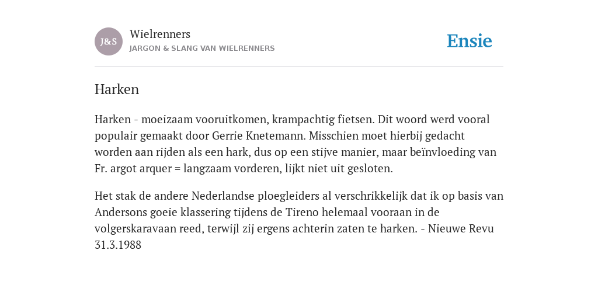Open the Ensie logo link
Image resolution: width=598 pixels, height=299 pixels.
point(470,41)
